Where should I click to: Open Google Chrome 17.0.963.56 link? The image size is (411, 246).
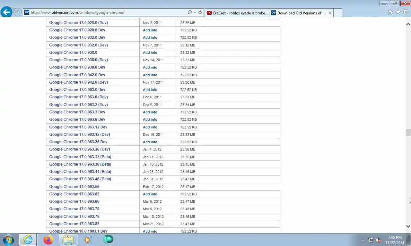[x=74, y=187]
